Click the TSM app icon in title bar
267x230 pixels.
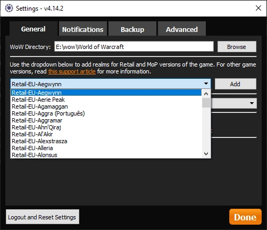coord(9,8)
